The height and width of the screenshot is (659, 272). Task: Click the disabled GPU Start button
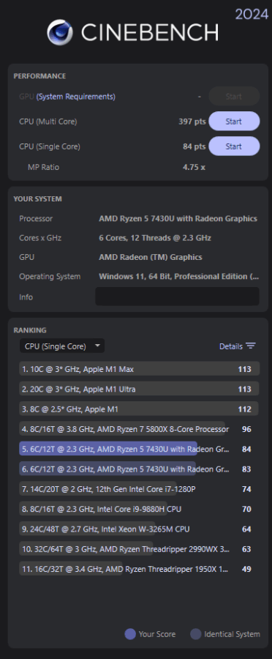click(234, 96)
